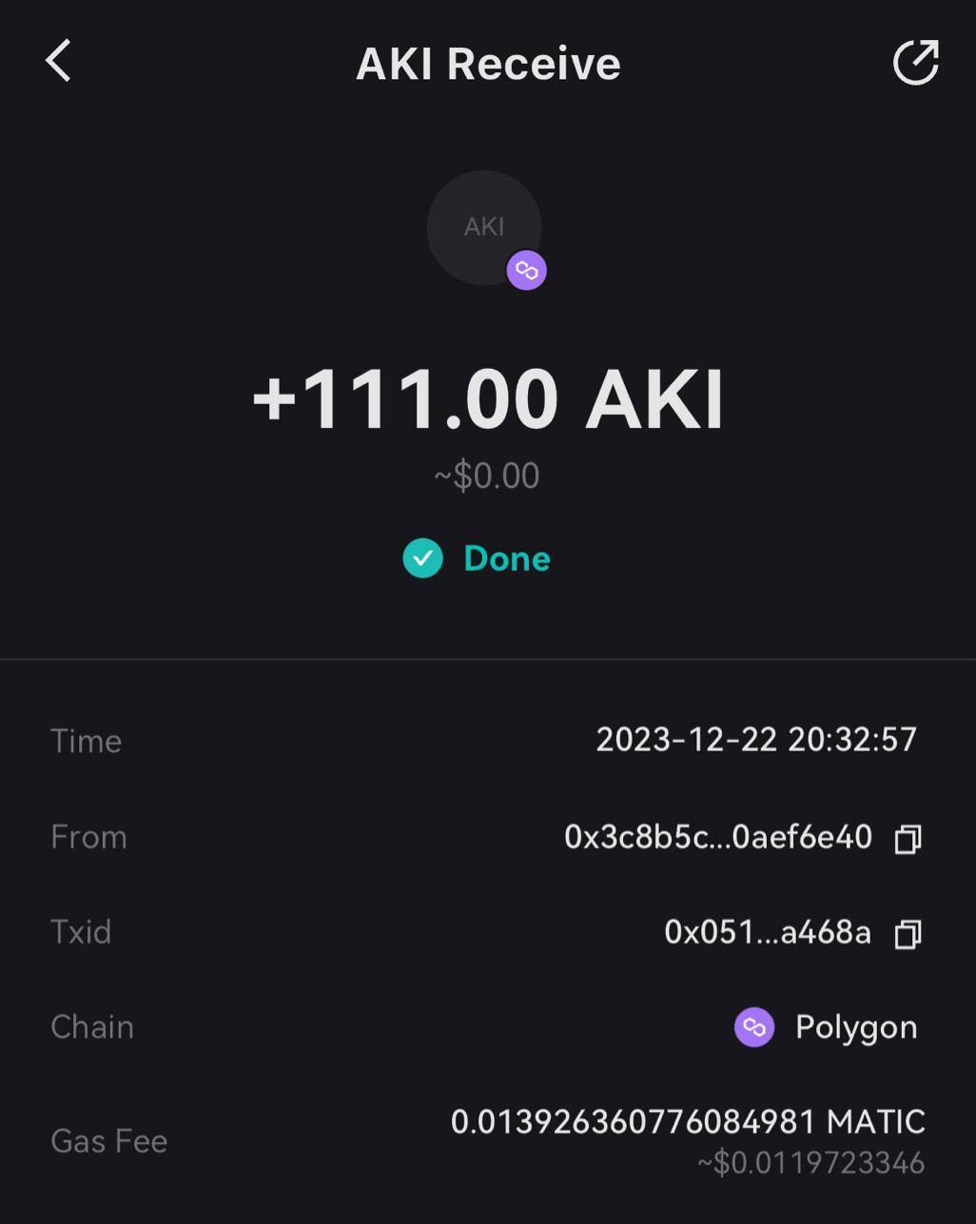Screen dimensions: 976x1224
Task: Tap the Polygon badge on the AKI logo
Action: point(526,271)
